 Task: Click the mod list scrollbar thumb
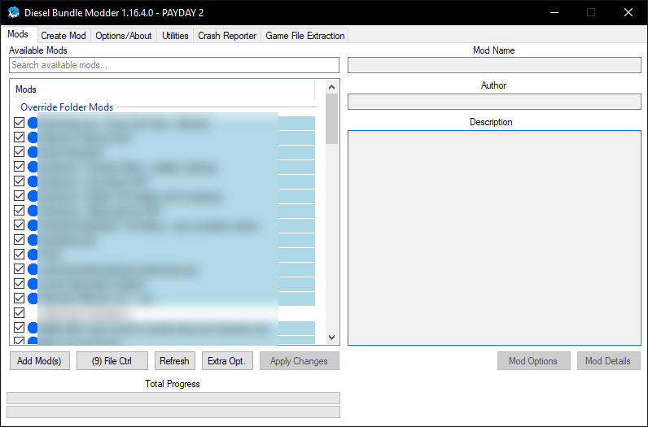coord(331,119)
